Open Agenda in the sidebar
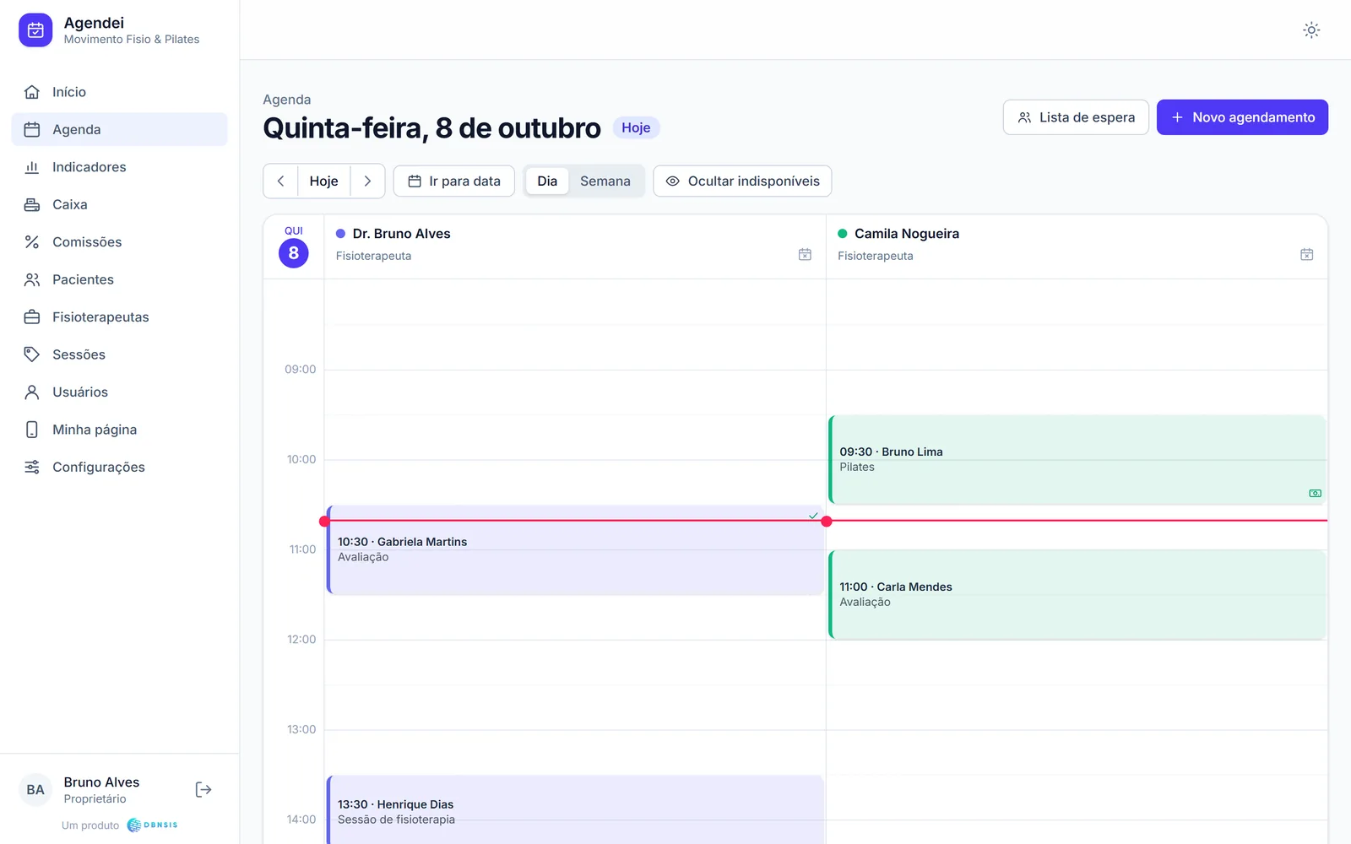The image size is (1351, 844). click(x=119, y=129)
